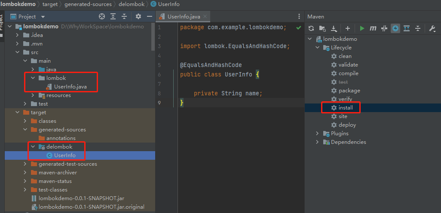Viewport: 441px width, 213px height.
Task: Reload all Maven projects
Action: click(311, 28)
